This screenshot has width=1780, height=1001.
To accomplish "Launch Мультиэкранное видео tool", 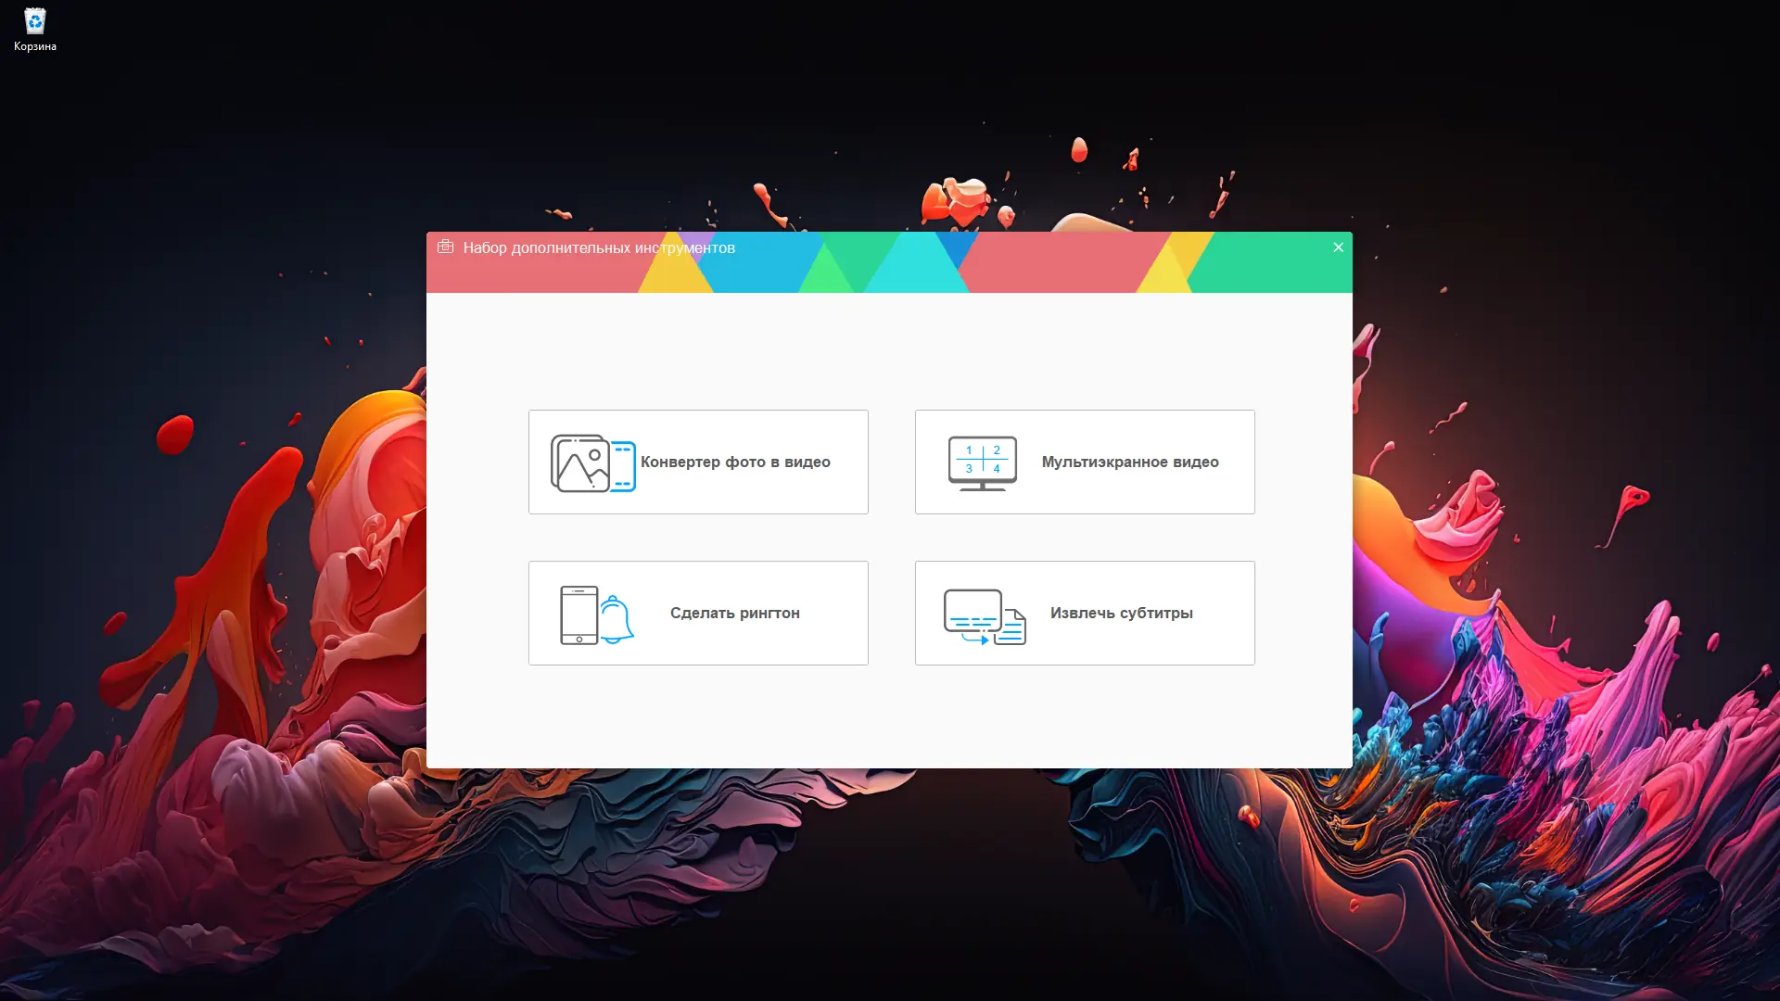I will click(x=1129, y=462).
